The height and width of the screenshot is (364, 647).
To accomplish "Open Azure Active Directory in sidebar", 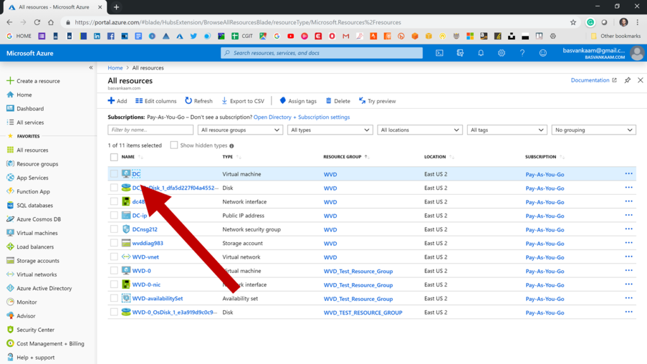I will pos(40,288).
